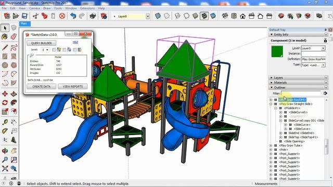This screenshot has height=187, width=333.
Task: Choose the Rectangle tool
Action: coord(5,56)
